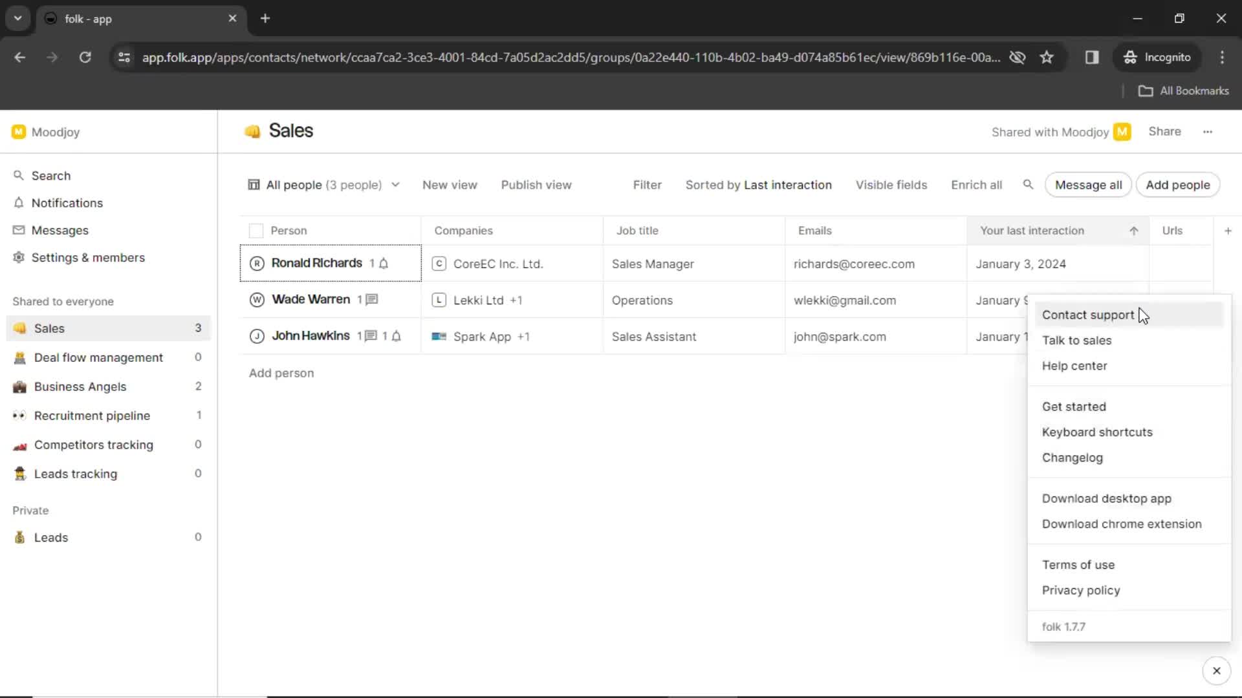
Task: Open Competitors tracking group
Action: coord(108,445)
